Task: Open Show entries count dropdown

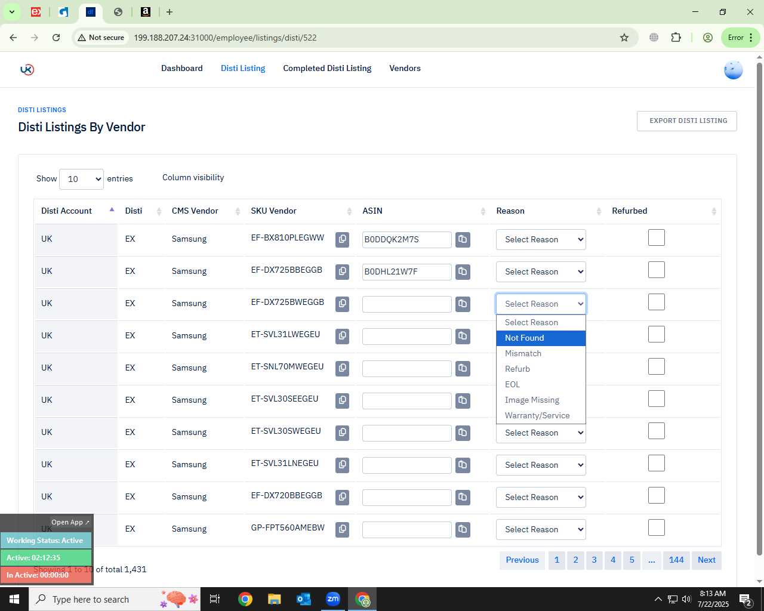Action: (81, 179)
